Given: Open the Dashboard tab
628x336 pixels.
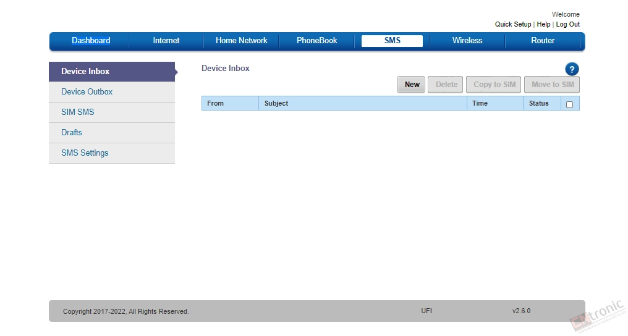Looking at the screenshot, I should point(91,40).
